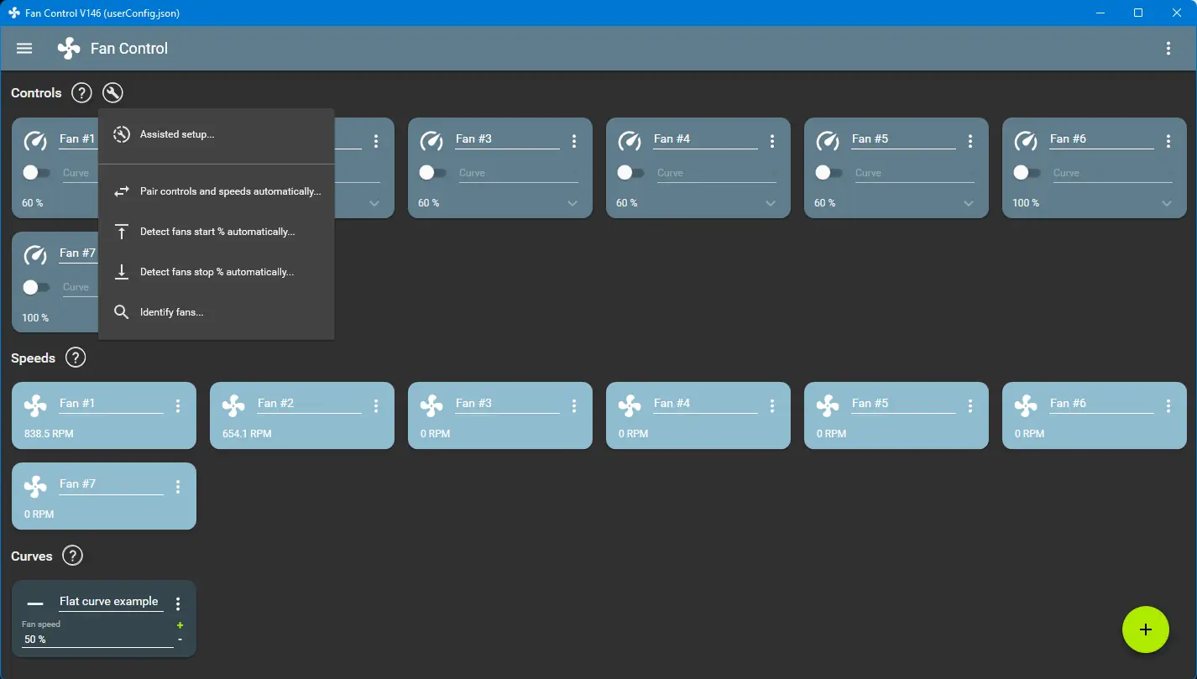Click the Fan Control logo in the header
This screenshot has width=1197, height=679.
[x=69, y=49]
